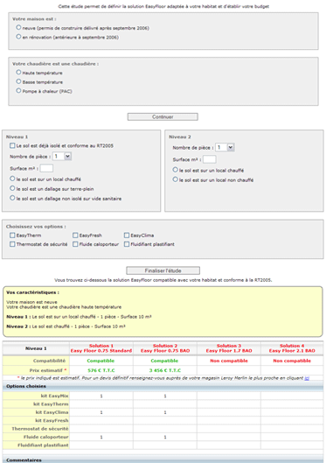
Task: Select 'en rénovation' house radio option
Action: 18,37
